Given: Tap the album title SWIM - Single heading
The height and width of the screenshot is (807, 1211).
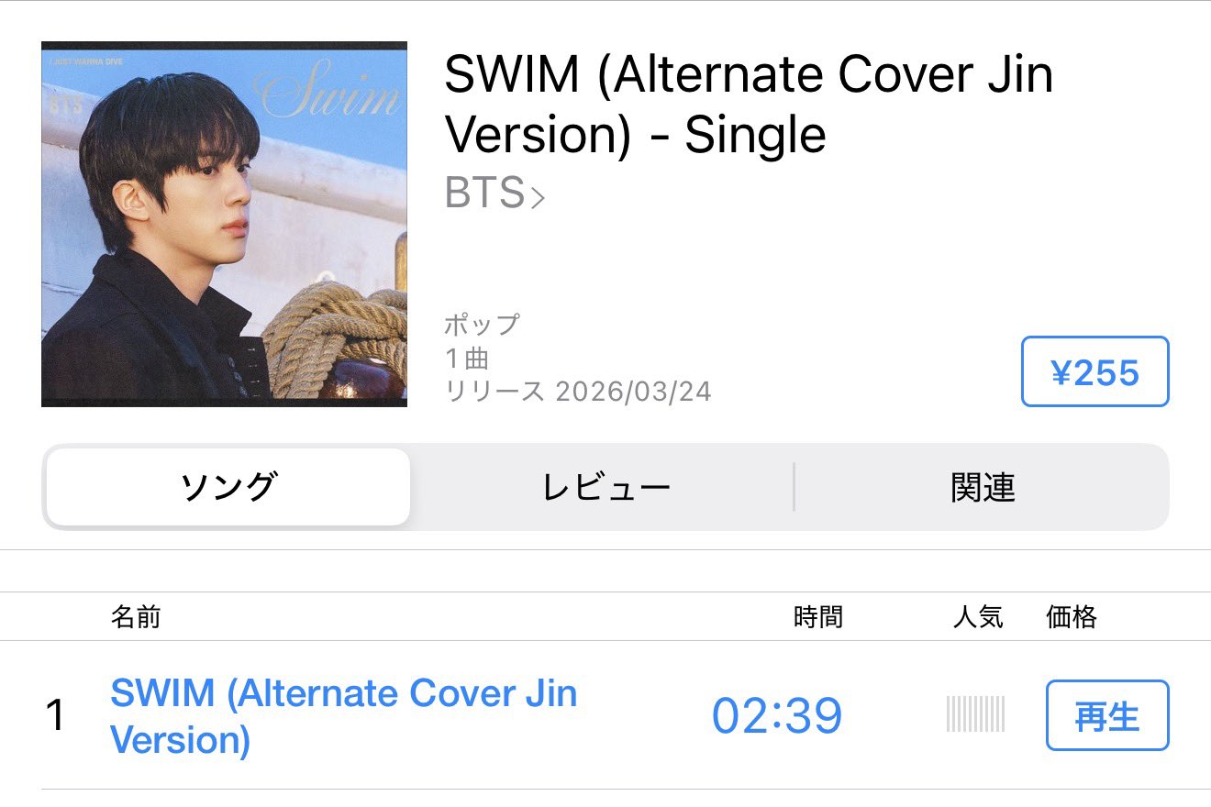Looking at the screenshot, I should [749, 104].
